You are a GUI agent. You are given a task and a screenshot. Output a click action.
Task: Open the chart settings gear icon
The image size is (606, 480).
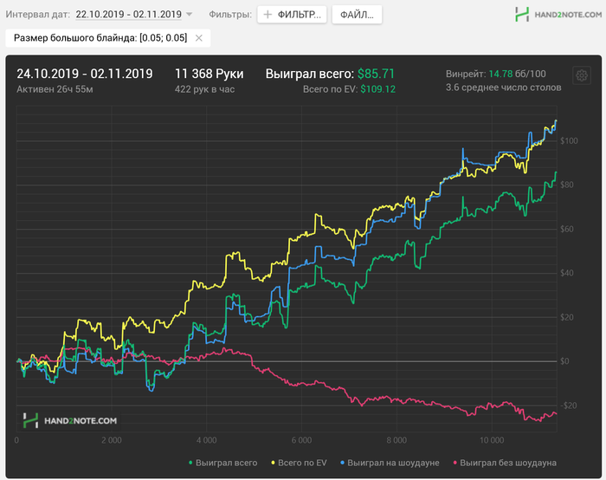pyautogui.click(x=581, y=75)
